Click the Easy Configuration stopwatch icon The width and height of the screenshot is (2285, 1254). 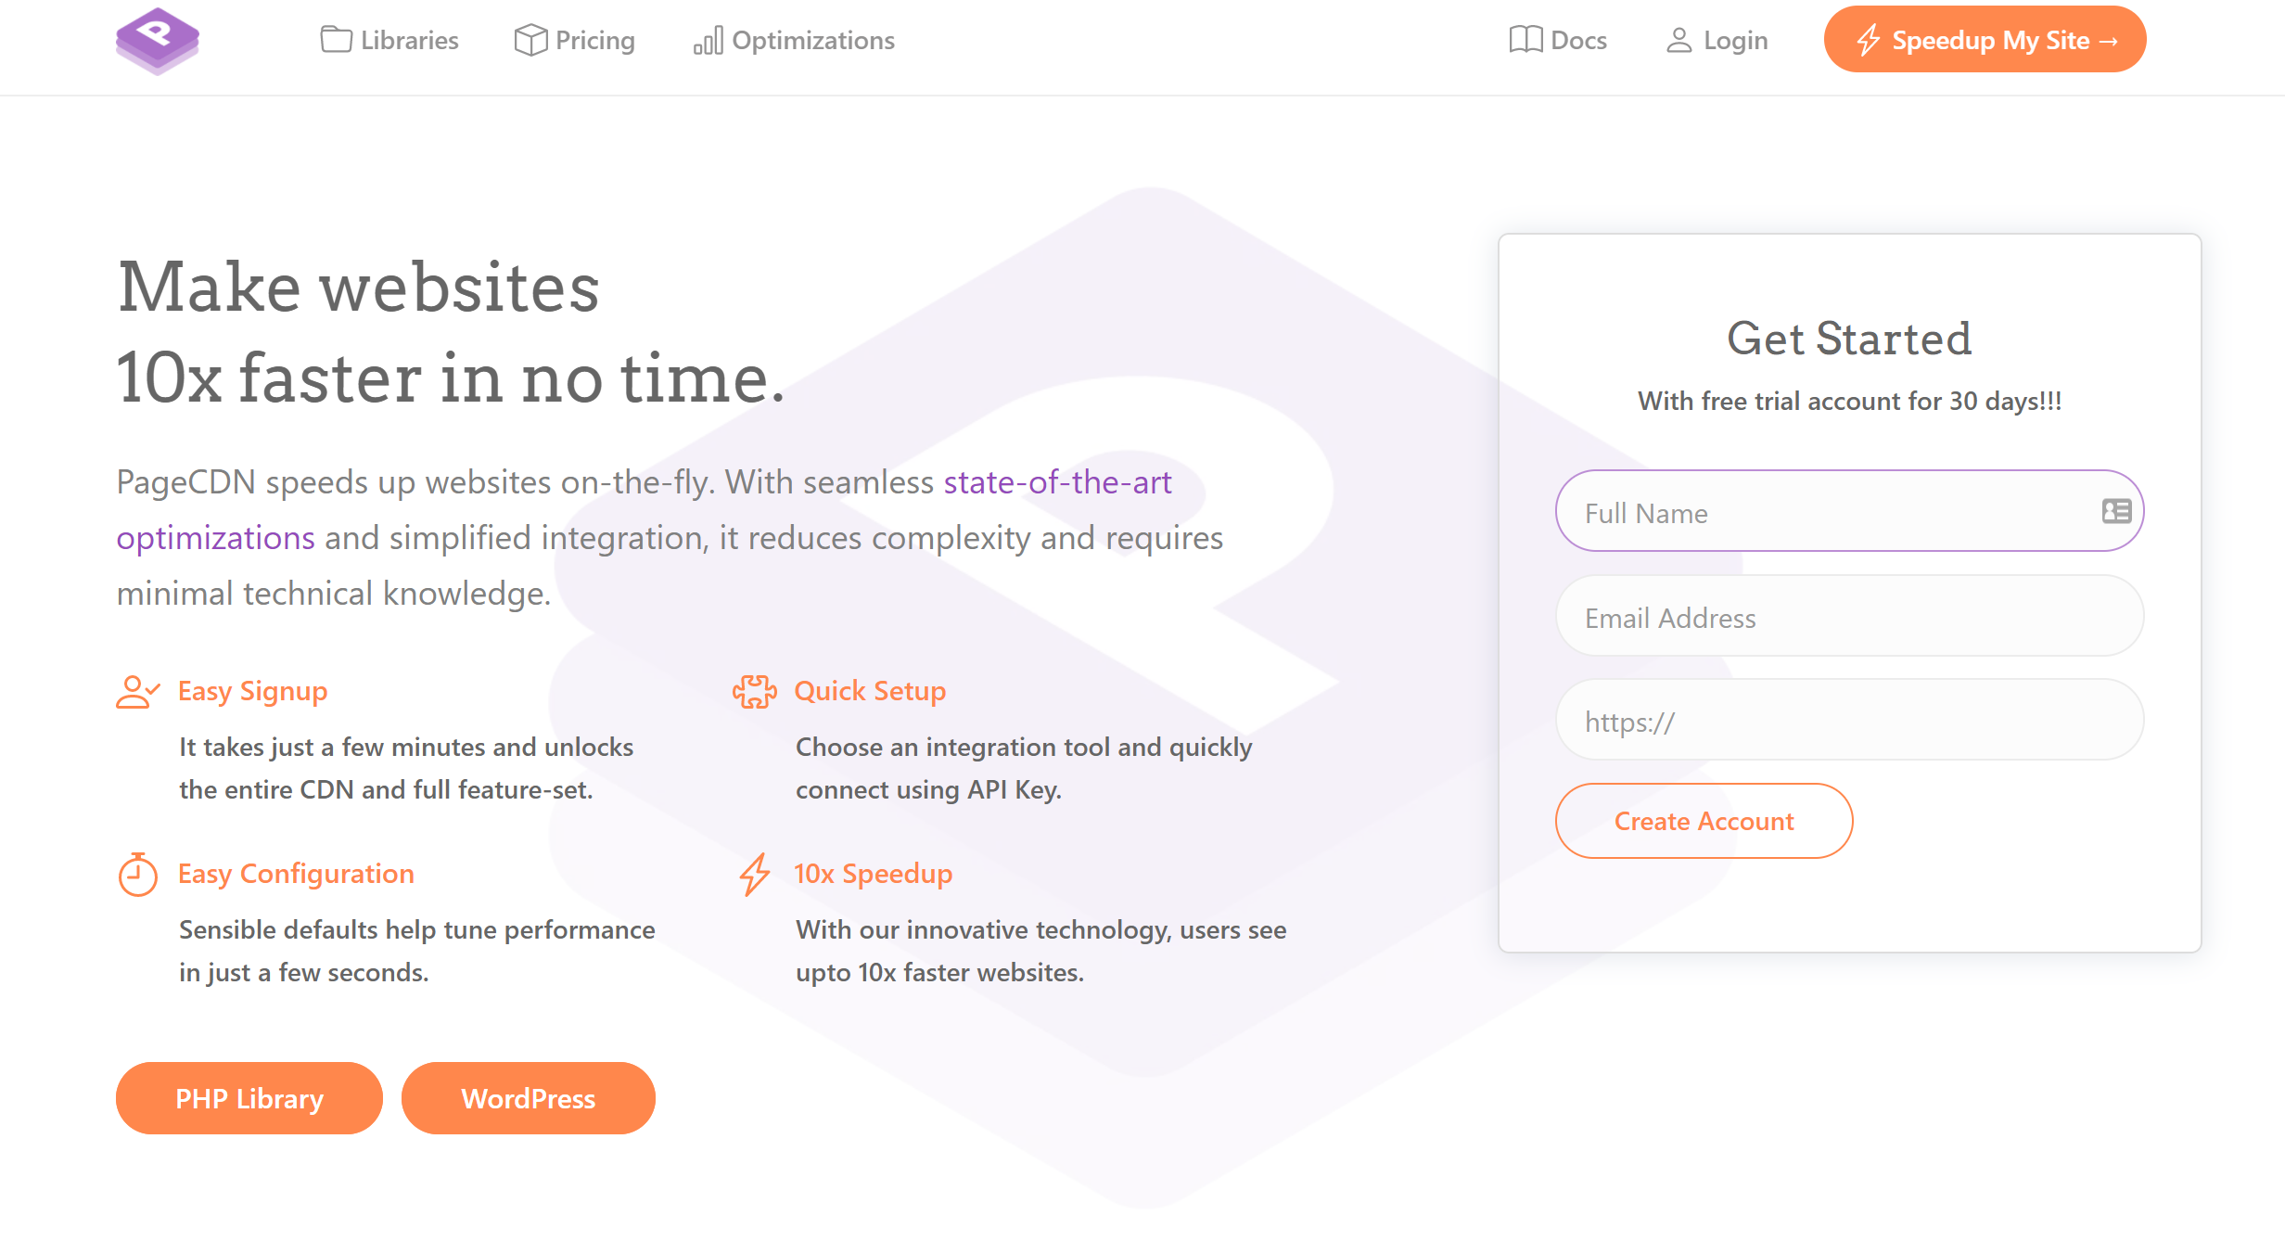click(137, 874)
